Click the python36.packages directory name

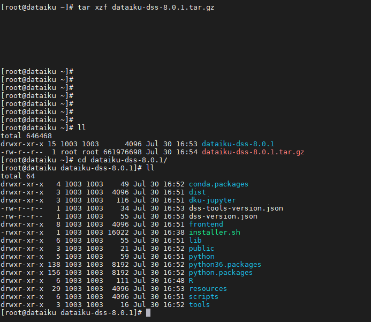[225, 265]
